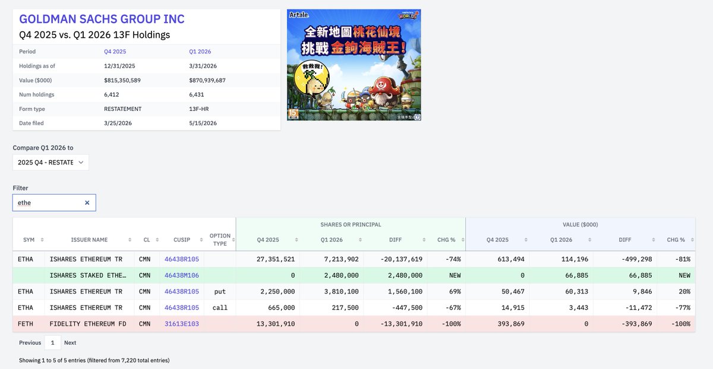This screenshot has width=713, height=369.
Task: Open CUSIP 46438R105 link in first ETHA row
Action: [x=182, y=259]
